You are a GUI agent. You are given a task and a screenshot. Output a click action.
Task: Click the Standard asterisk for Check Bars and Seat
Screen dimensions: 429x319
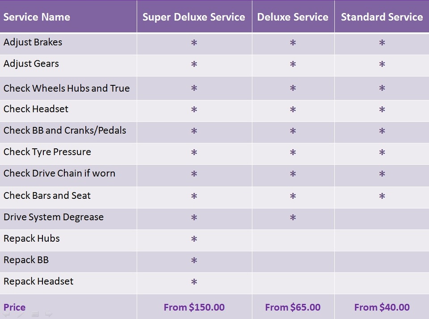(x=382, y=196)
